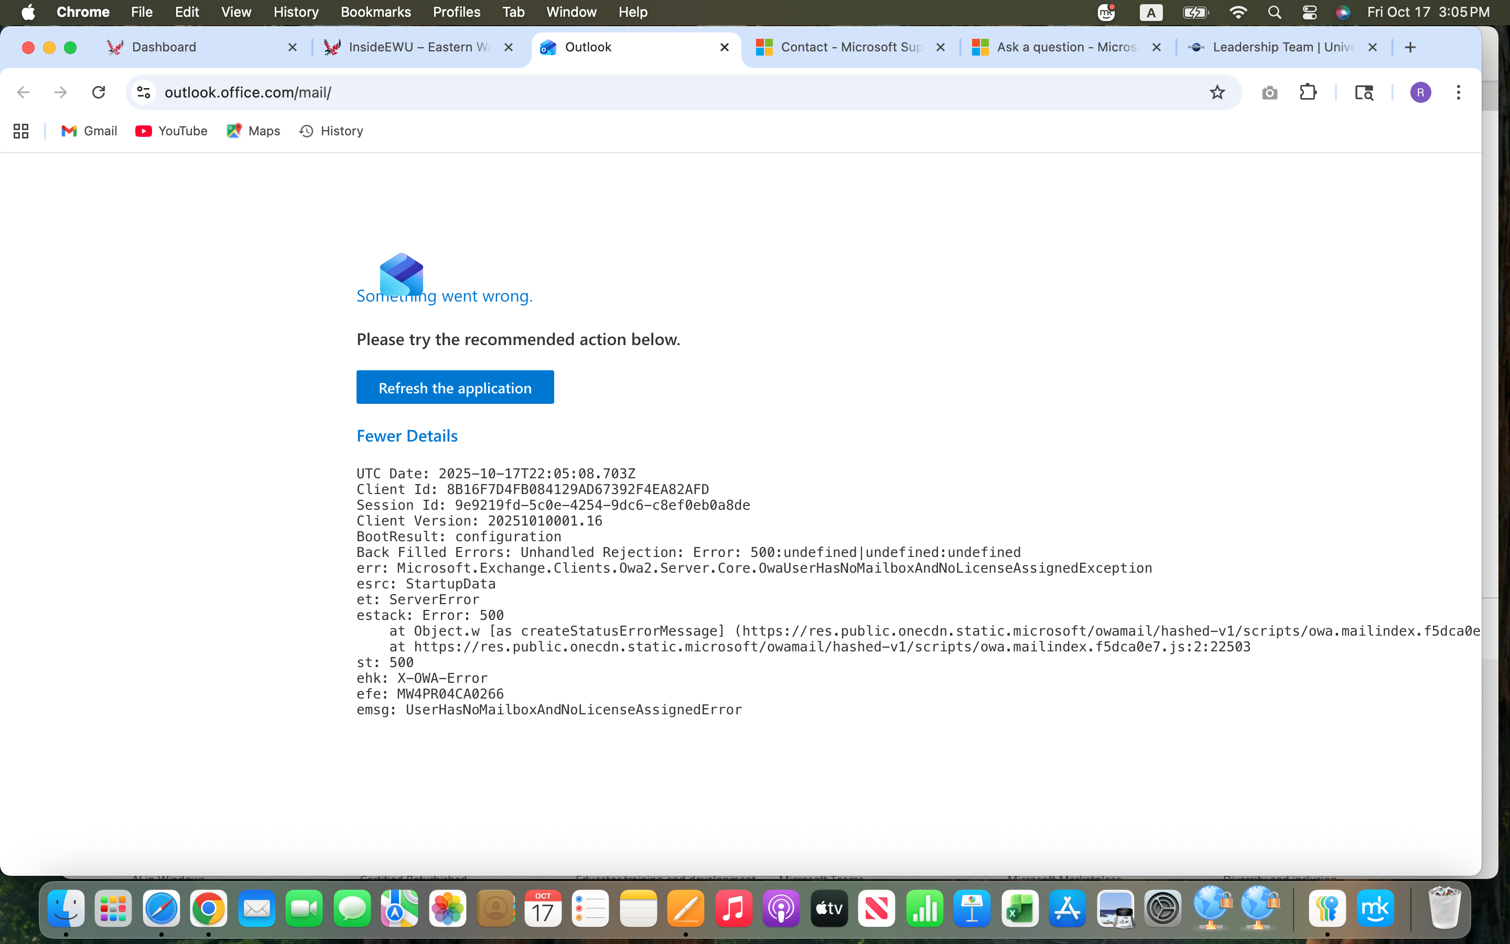
Task: Open App Store from the Dock
Action: (1067, 908)
